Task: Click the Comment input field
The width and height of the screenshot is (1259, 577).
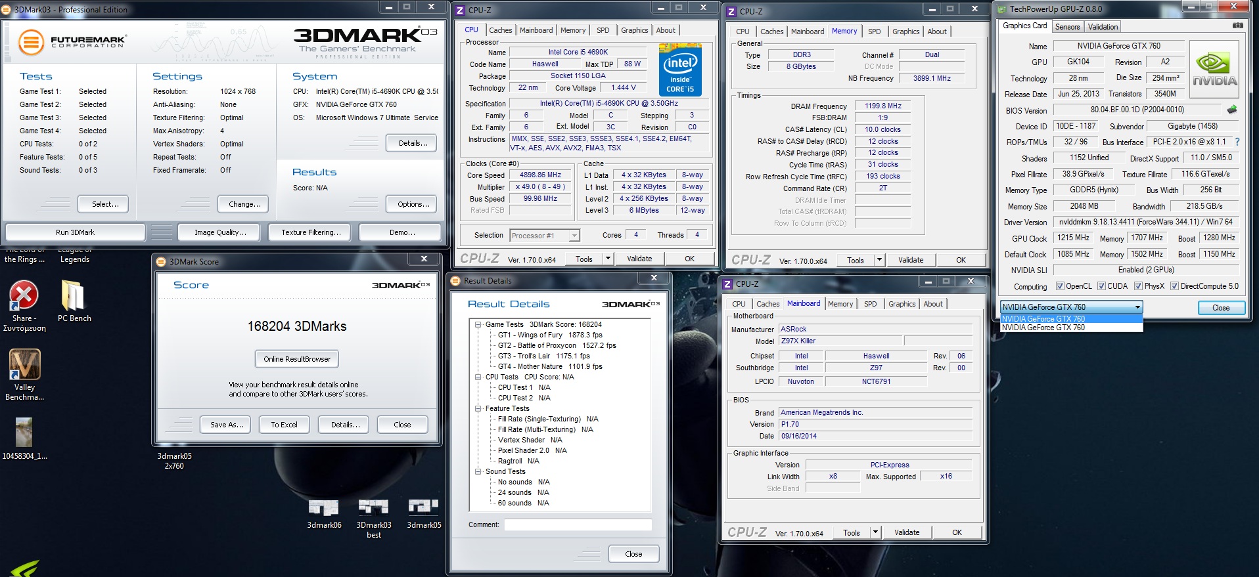Action: coord(578,524)
